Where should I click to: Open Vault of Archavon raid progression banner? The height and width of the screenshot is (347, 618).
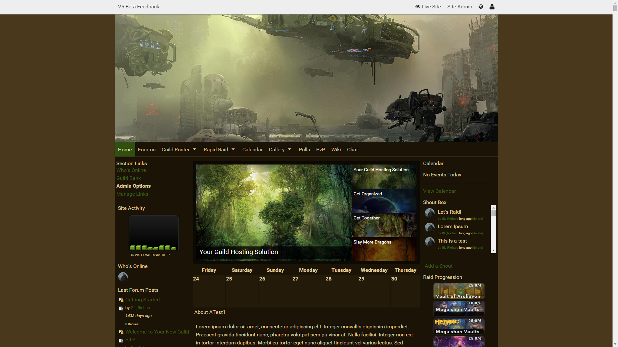[x=459, y=291]
